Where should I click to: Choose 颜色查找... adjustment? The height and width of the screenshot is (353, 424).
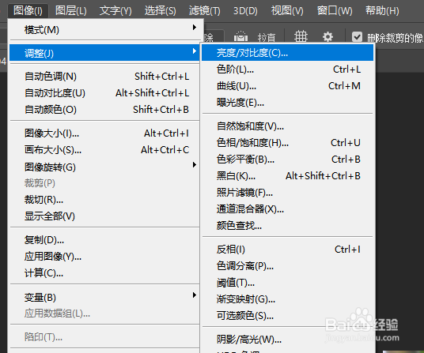click(x=287, y=225)
